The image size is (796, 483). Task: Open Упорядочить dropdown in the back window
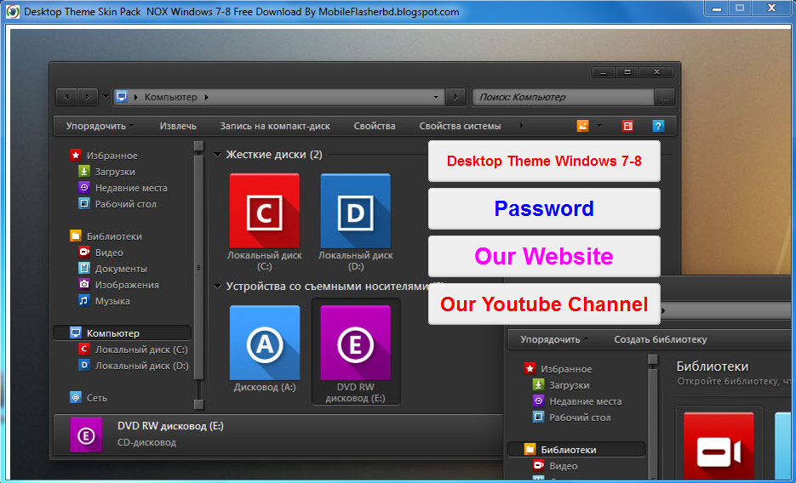click(x=554, y=339)
